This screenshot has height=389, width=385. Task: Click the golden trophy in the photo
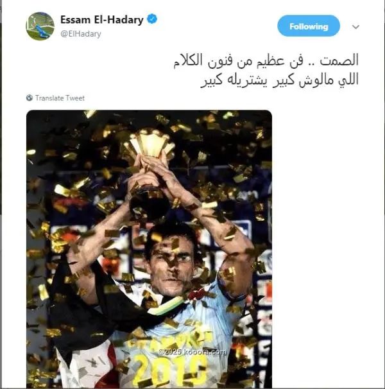click(150, 174)
